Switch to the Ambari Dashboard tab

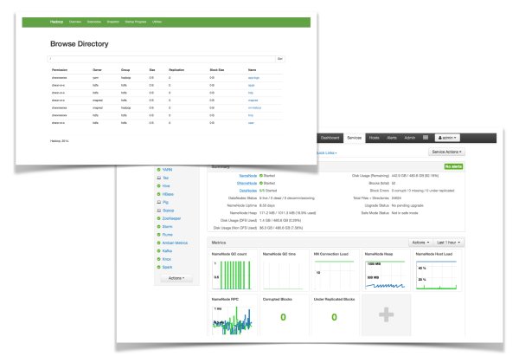[x=330, y=138]
